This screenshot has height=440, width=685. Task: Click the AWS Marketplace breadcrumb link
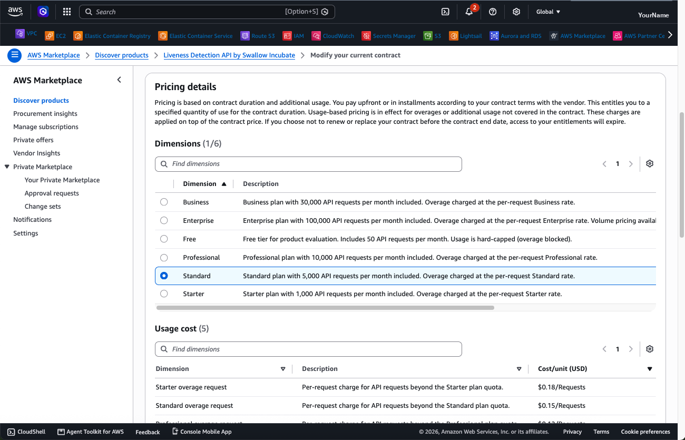tap(54, 55)
